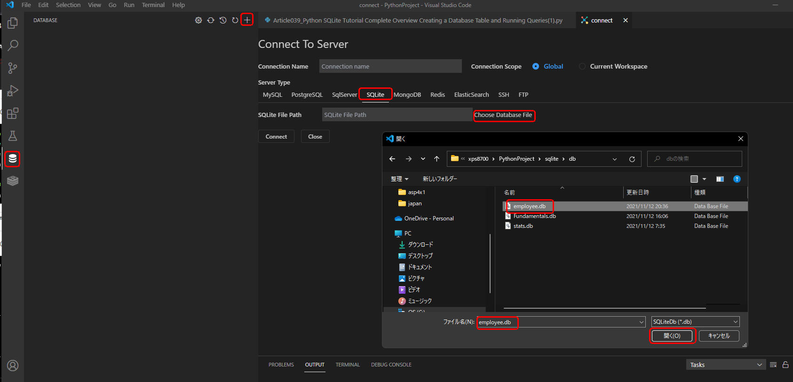Select the MySQL server type tab
Viewport: 793px width, 382px height.
pos(272,94)
